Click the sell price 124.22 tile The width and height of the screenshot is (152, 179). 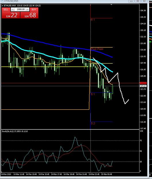tap(11, 15)
